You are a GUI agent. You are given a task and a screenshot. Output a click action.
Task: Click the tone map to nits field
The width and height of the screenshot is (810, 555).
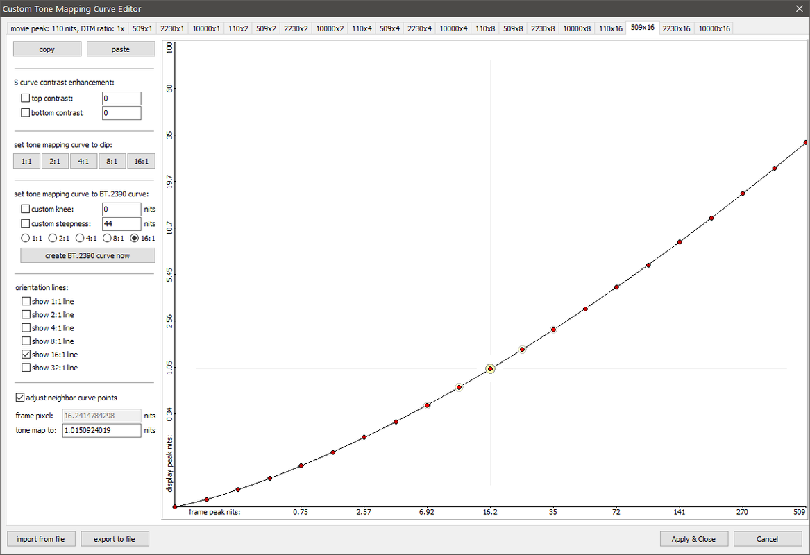(102, 430)
